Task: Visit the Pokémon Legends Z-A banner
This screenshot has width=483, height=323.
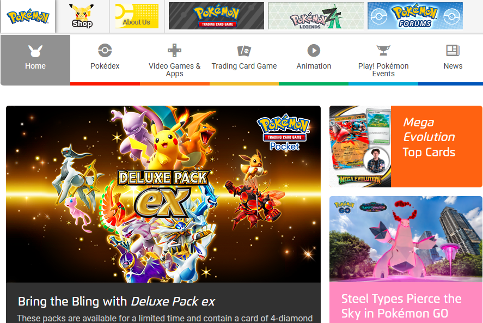Action: [x=316, y=16]
